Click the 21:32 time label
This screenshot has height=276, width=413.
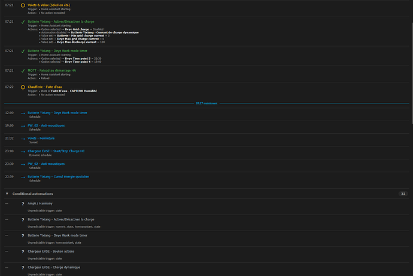pos(9,138)
